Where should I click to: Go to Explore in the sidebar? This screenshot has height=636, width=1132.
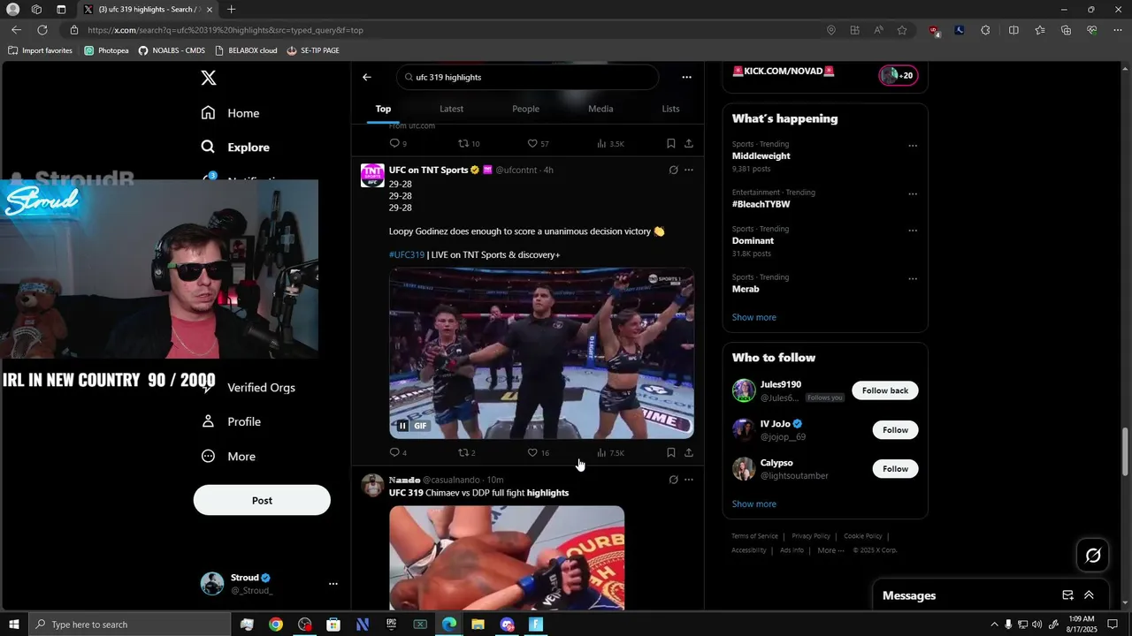tap(235, 148)
